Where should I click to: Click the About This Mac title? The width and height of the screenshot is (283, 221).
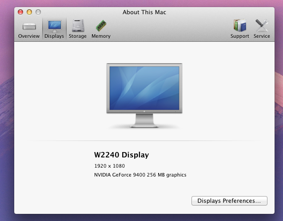144,12
